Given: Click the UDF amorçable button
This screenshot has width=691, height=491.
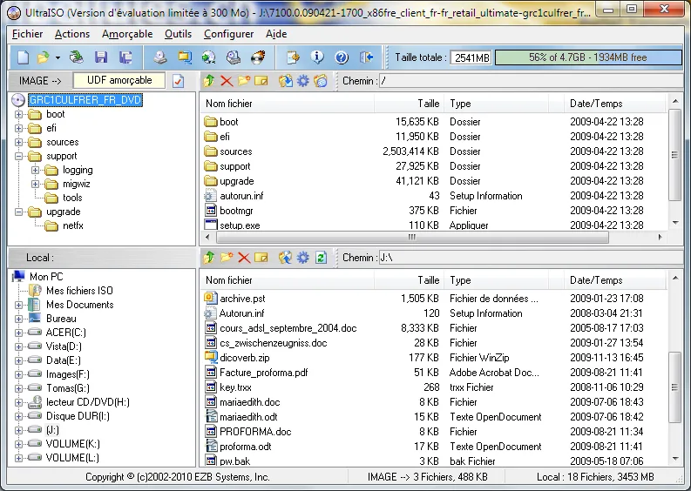Looking at the screenshot, I should coord(119,80).
